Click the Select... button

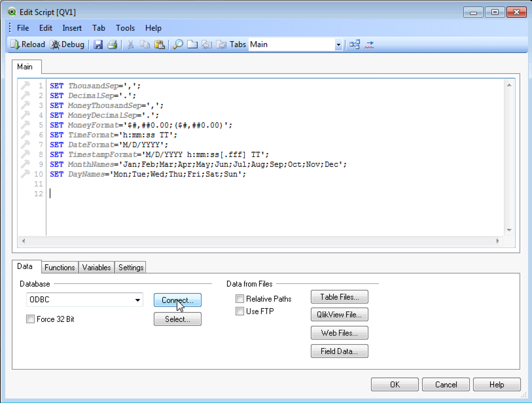pos(178,319)
